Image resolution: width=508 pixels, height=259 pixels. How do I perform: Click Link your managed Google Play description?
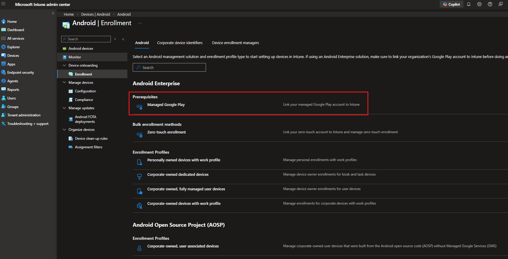321,104
